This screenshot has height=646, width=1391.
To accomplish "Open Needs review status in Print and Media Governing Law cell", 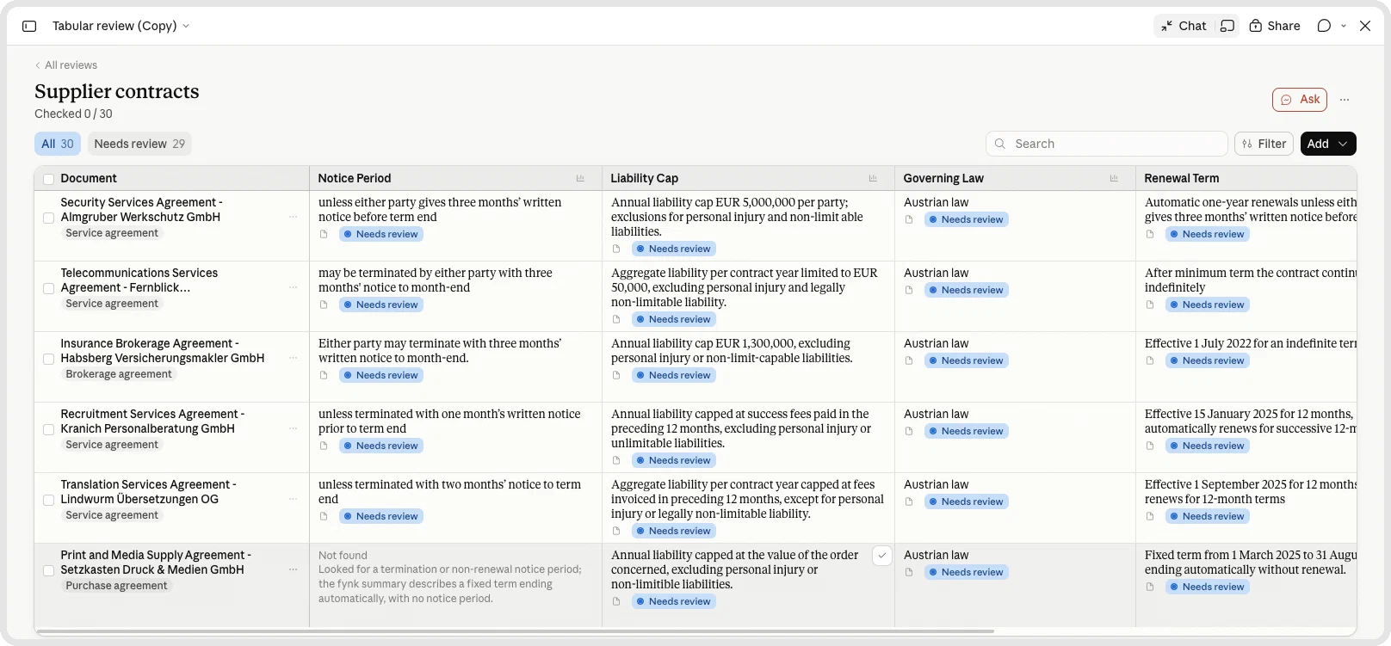I will pos(966,572).
